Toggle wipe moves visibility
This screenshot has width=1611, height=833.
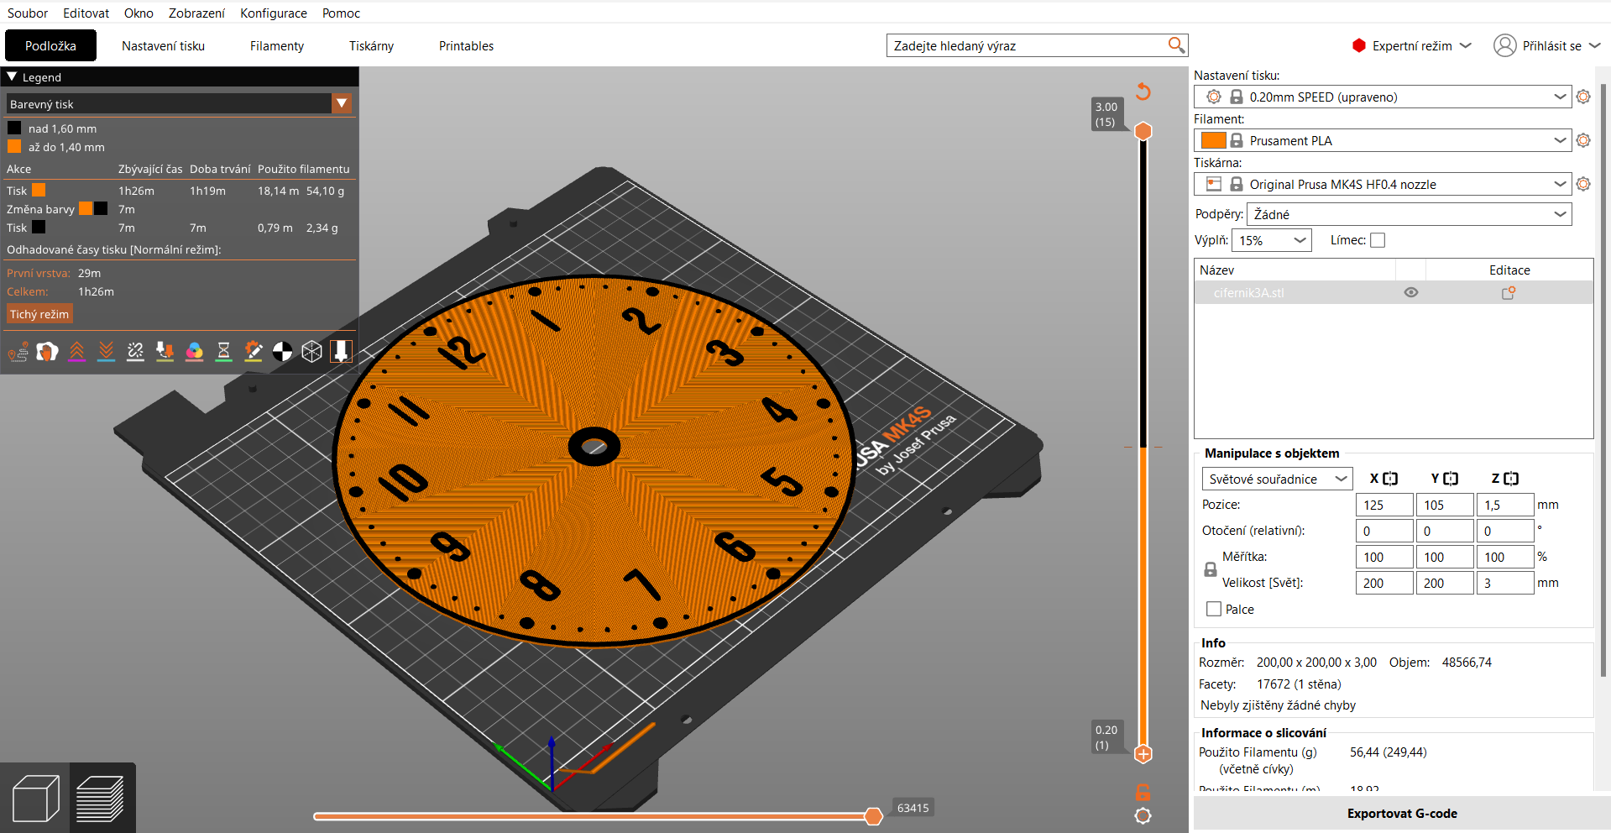(x=47, y=351)
